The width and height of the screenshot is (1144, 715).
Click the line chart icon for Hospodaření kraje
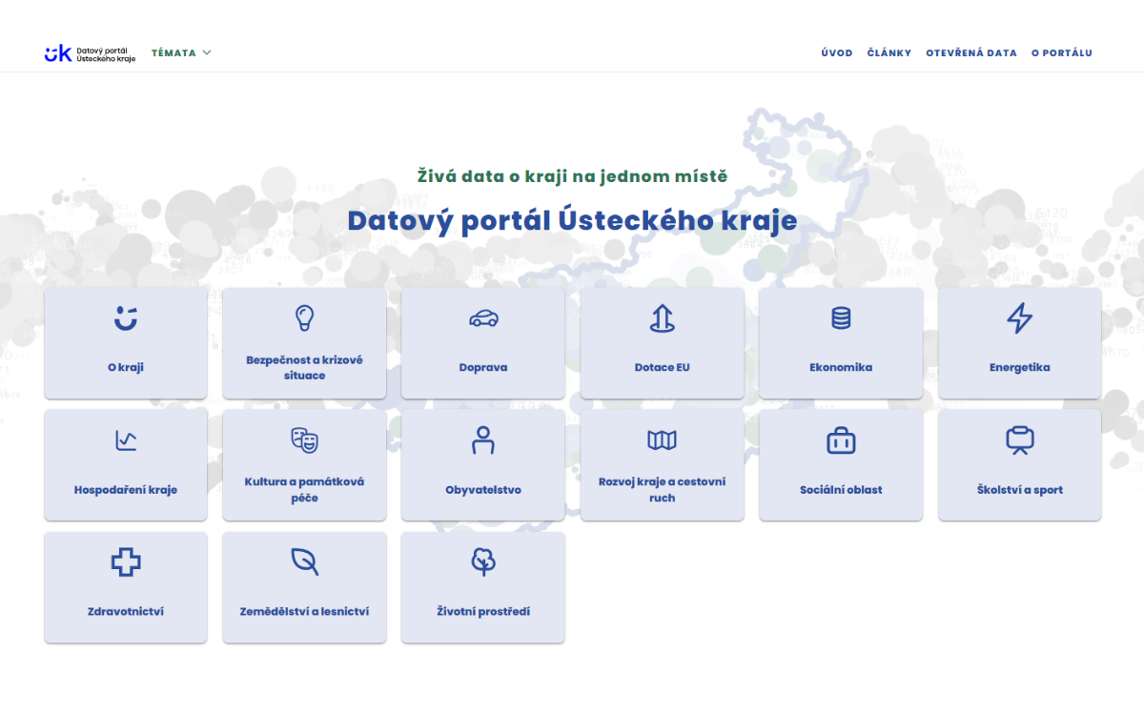pos(125,440)
